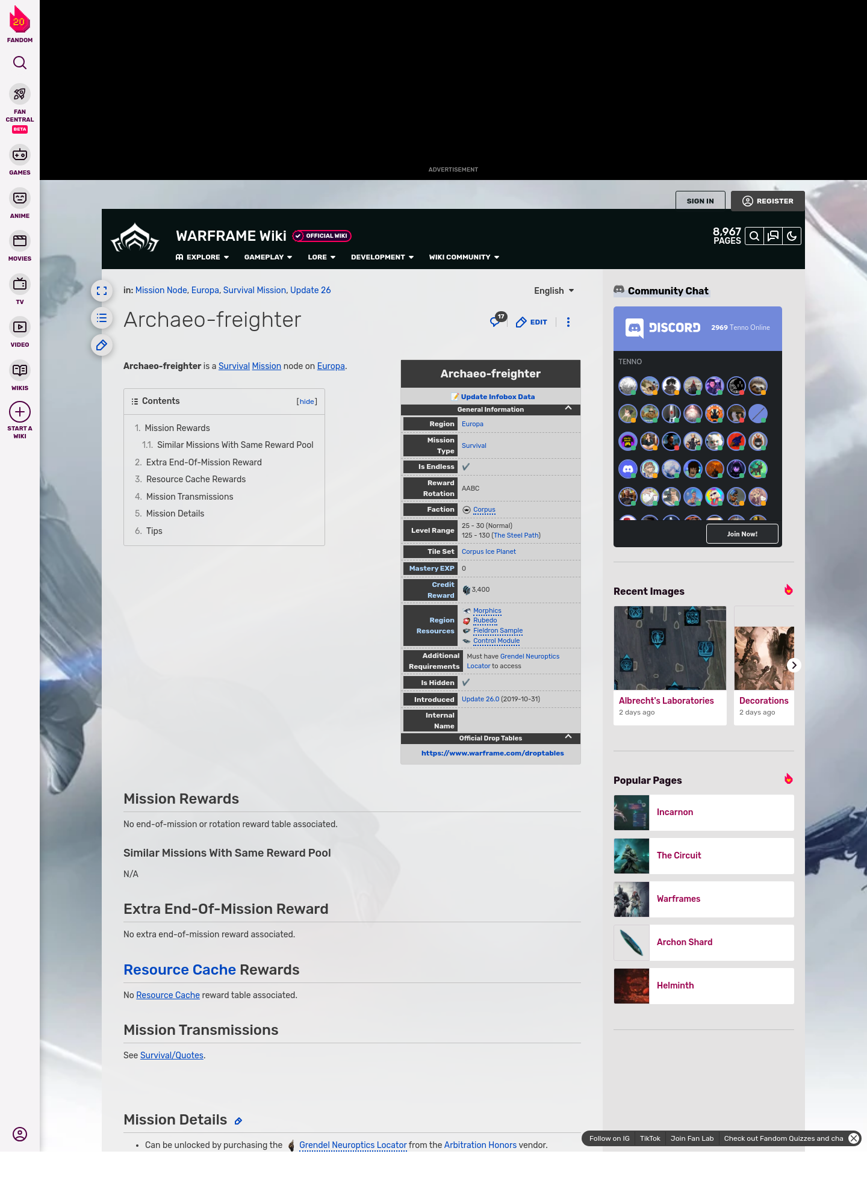Open the Games controller icon

coord(20,155)
